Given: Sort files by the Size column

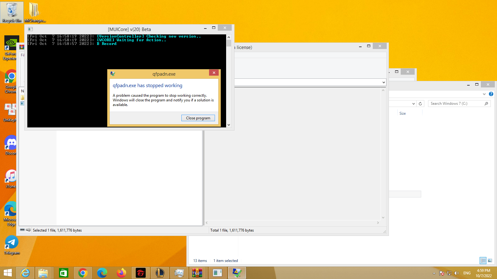Looking at the screenshot, I should pos(403,113).
